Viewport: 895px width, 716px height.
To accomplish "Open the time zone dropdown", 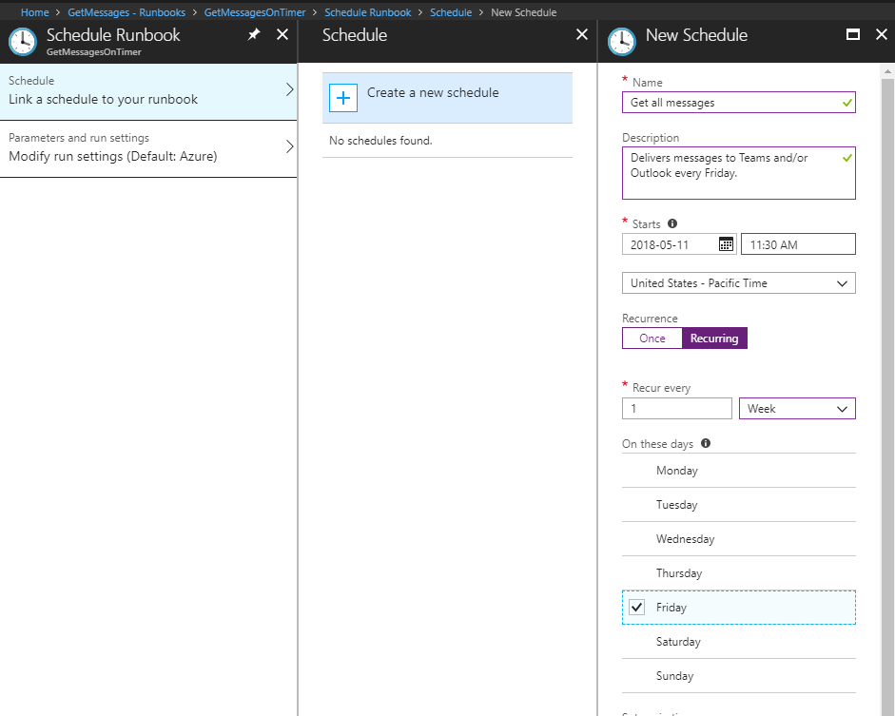I will (738, 283).
